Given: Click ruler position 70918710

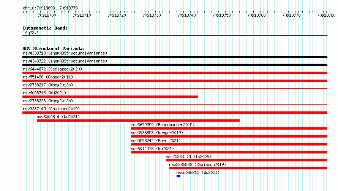Looking at the screenshot, I should coord(82,15).
